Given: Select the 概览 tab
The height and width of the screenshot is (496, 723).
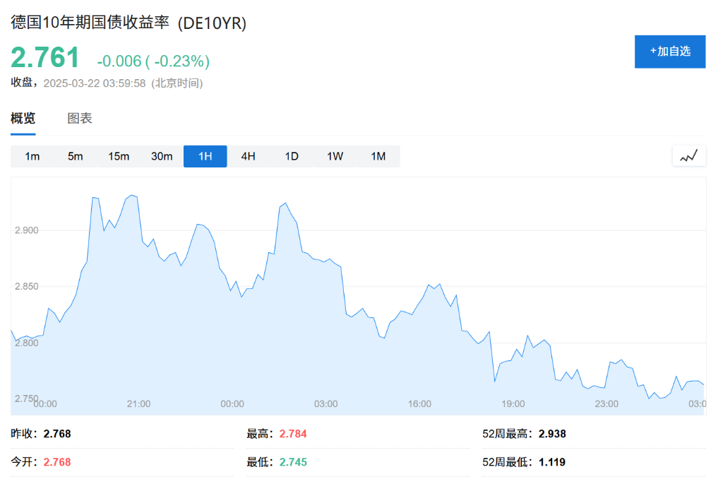Looking at the screenshot, I should pyautogui.click(x=25, y=119).
